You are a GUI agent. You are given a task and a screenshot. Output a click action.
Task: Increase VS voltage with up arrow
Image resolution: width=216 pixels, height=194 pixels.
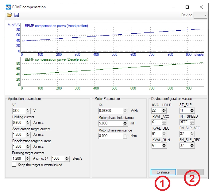28,110
